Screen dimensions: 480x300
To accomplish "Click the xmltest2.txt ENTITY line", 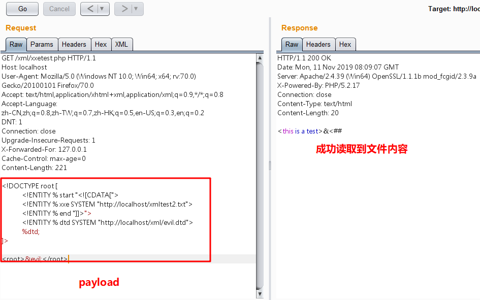I will pos(107,204).
